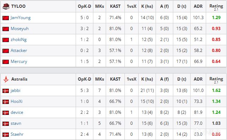The height and width of the screenshot is (140, 227).
Task: Open Moseyuh's player profile link
Action: coord(19,29)
